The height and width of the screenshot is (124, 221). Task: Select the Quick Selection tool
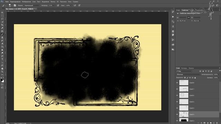(x=2, y=22)
